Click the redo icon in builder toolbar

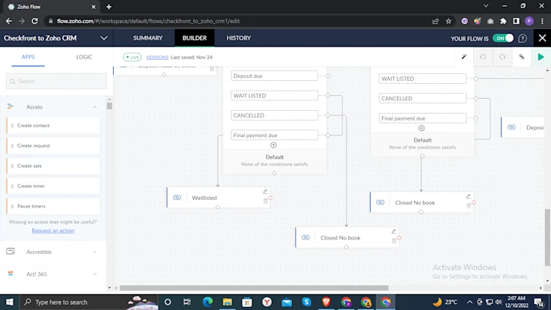[x=502, y=57]
